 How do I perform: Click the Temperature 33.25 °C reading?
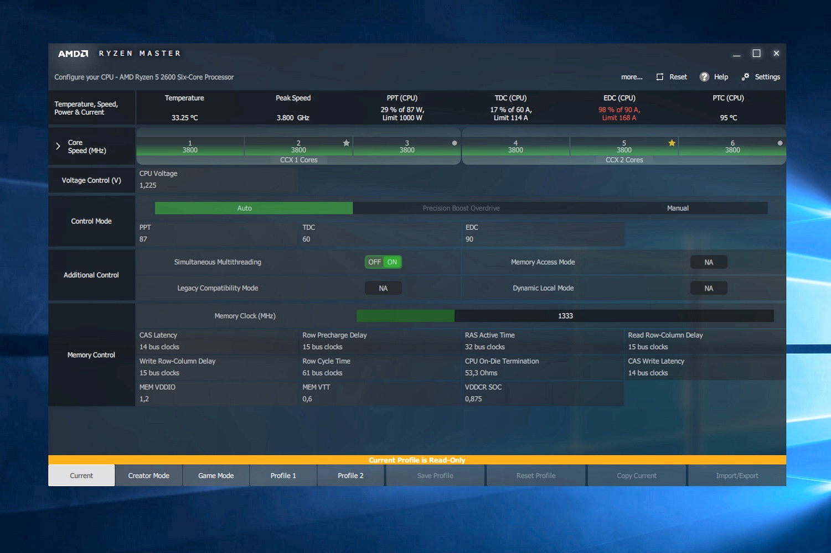point(184,118)
